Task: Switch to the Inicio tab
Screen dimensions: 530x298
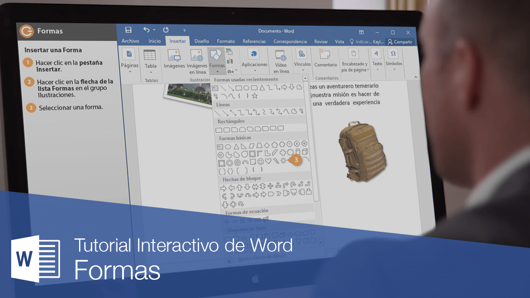Action: [154, 41]
